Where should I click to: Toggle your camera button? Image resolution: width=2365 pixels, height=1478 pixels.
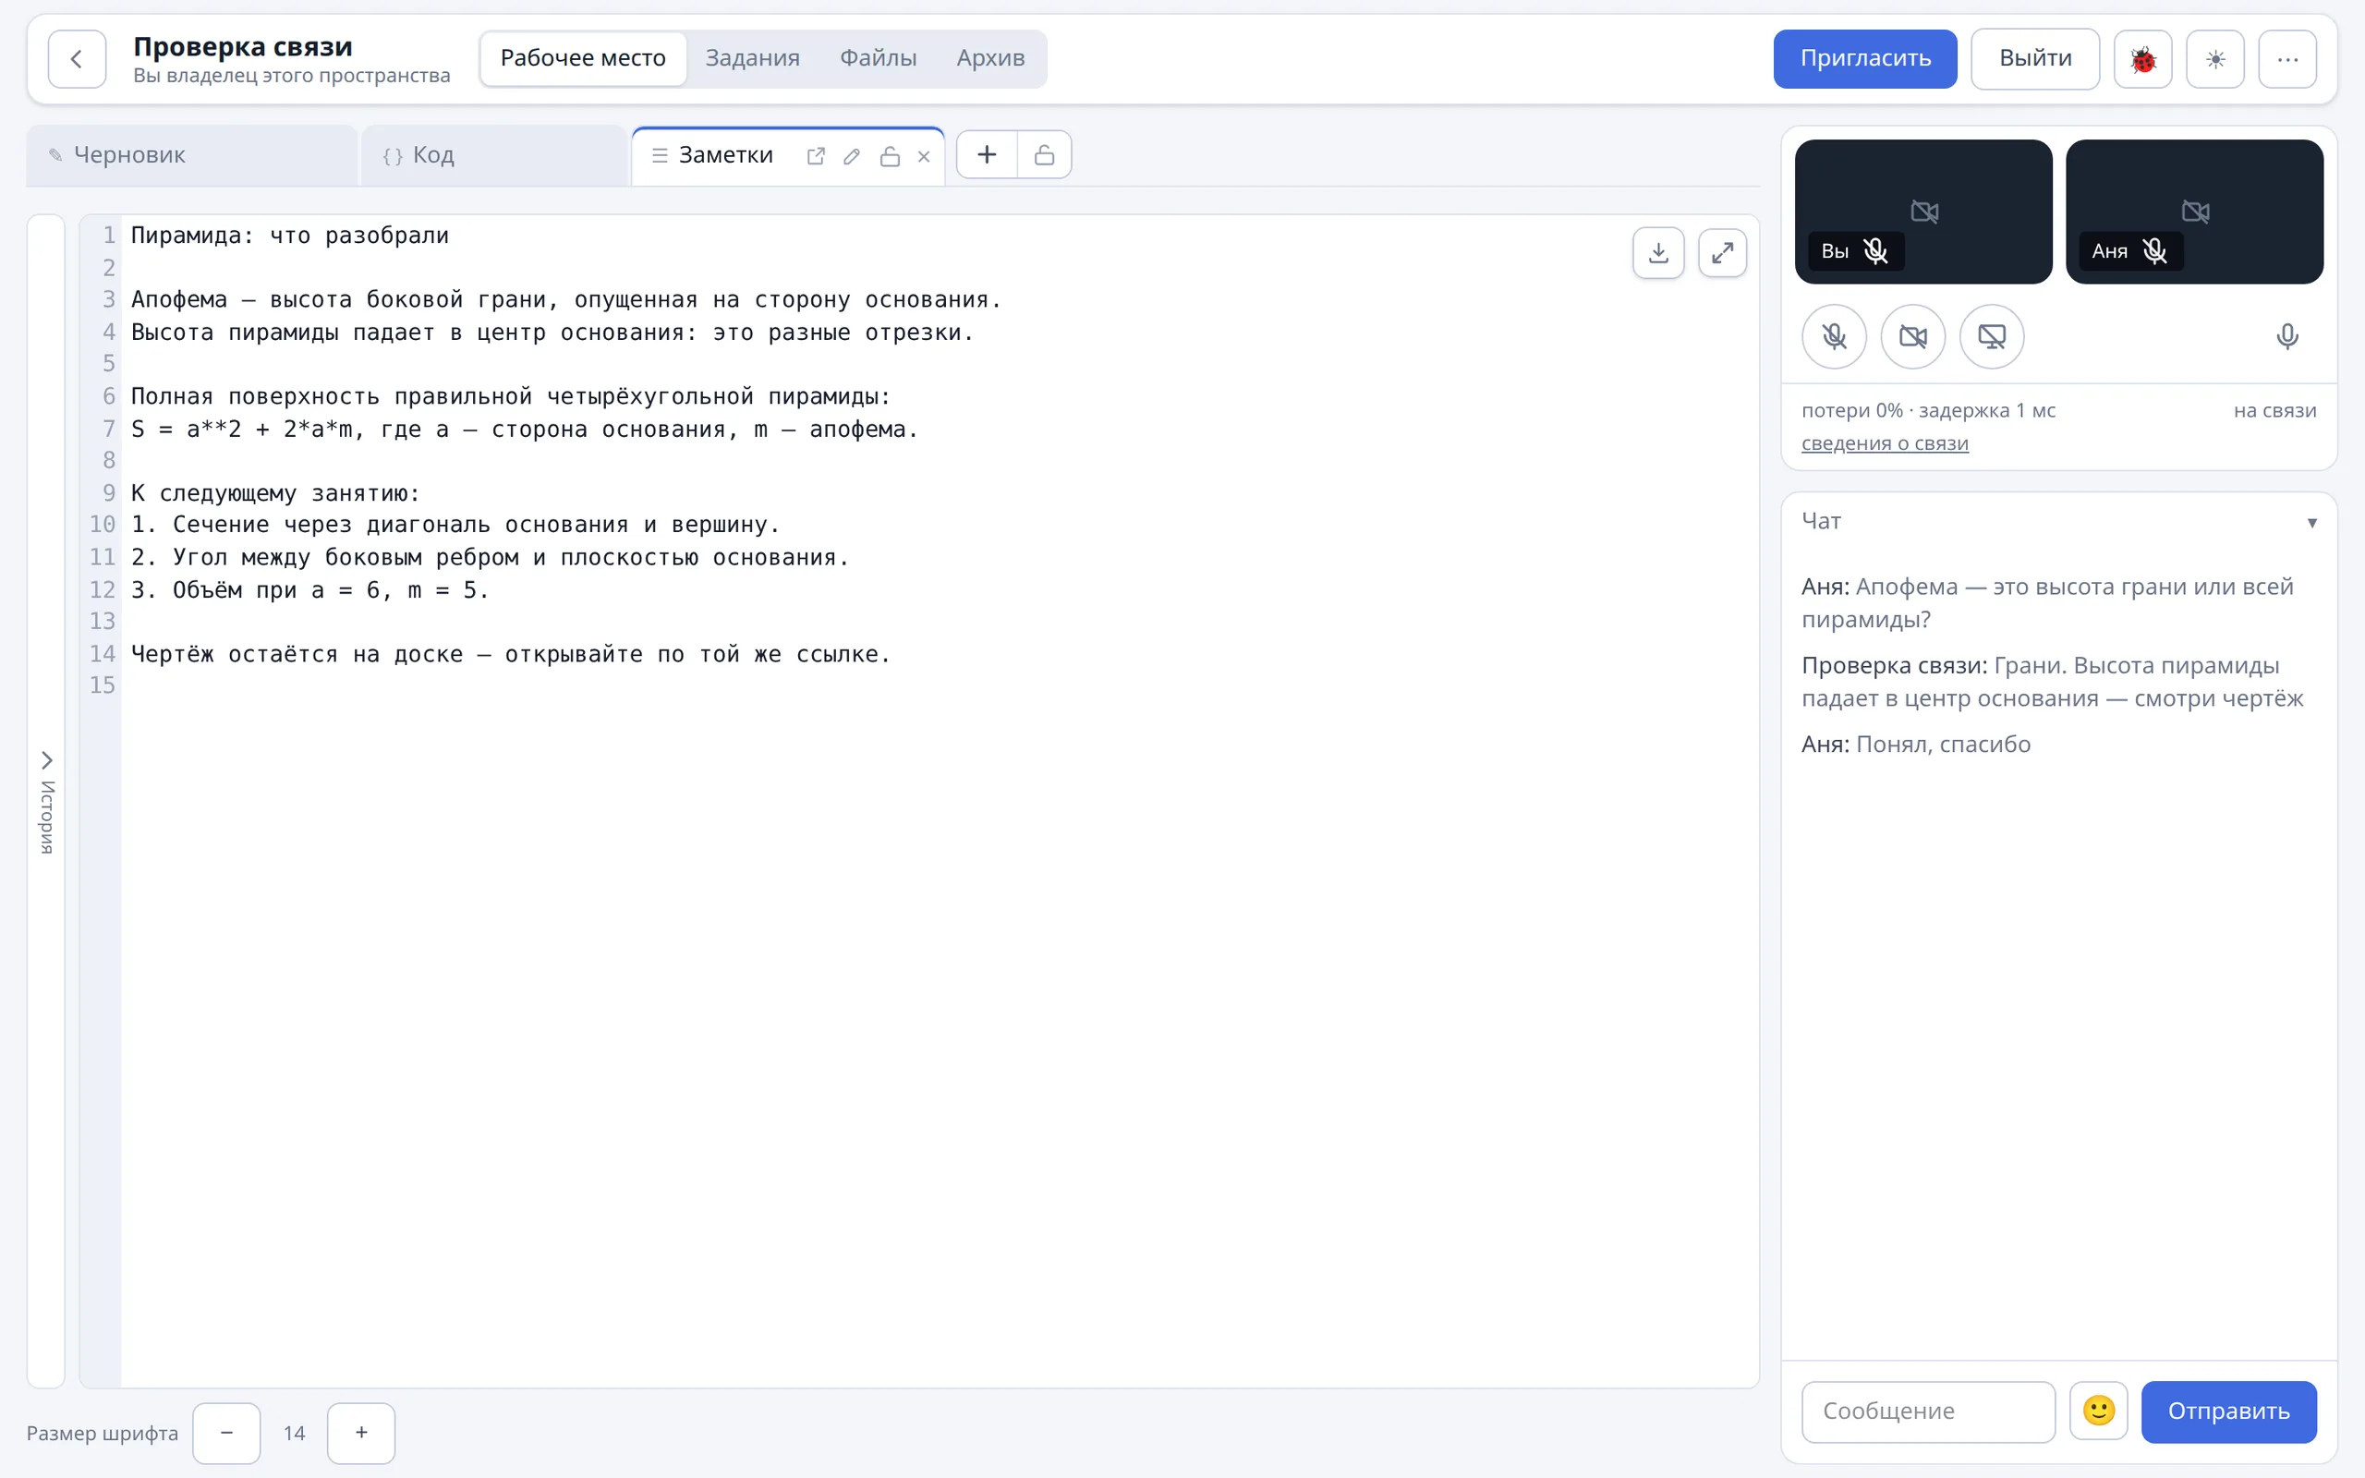pyautogui.click(x=1912, y=336)
